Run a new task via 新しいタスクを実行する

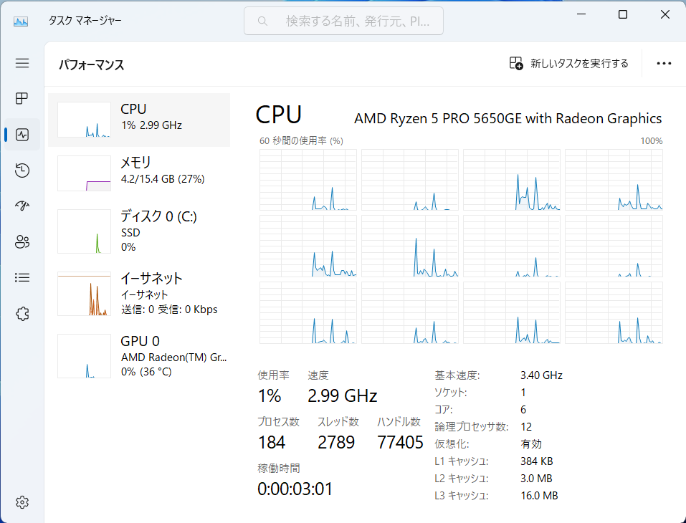click(x=569, y=64)
